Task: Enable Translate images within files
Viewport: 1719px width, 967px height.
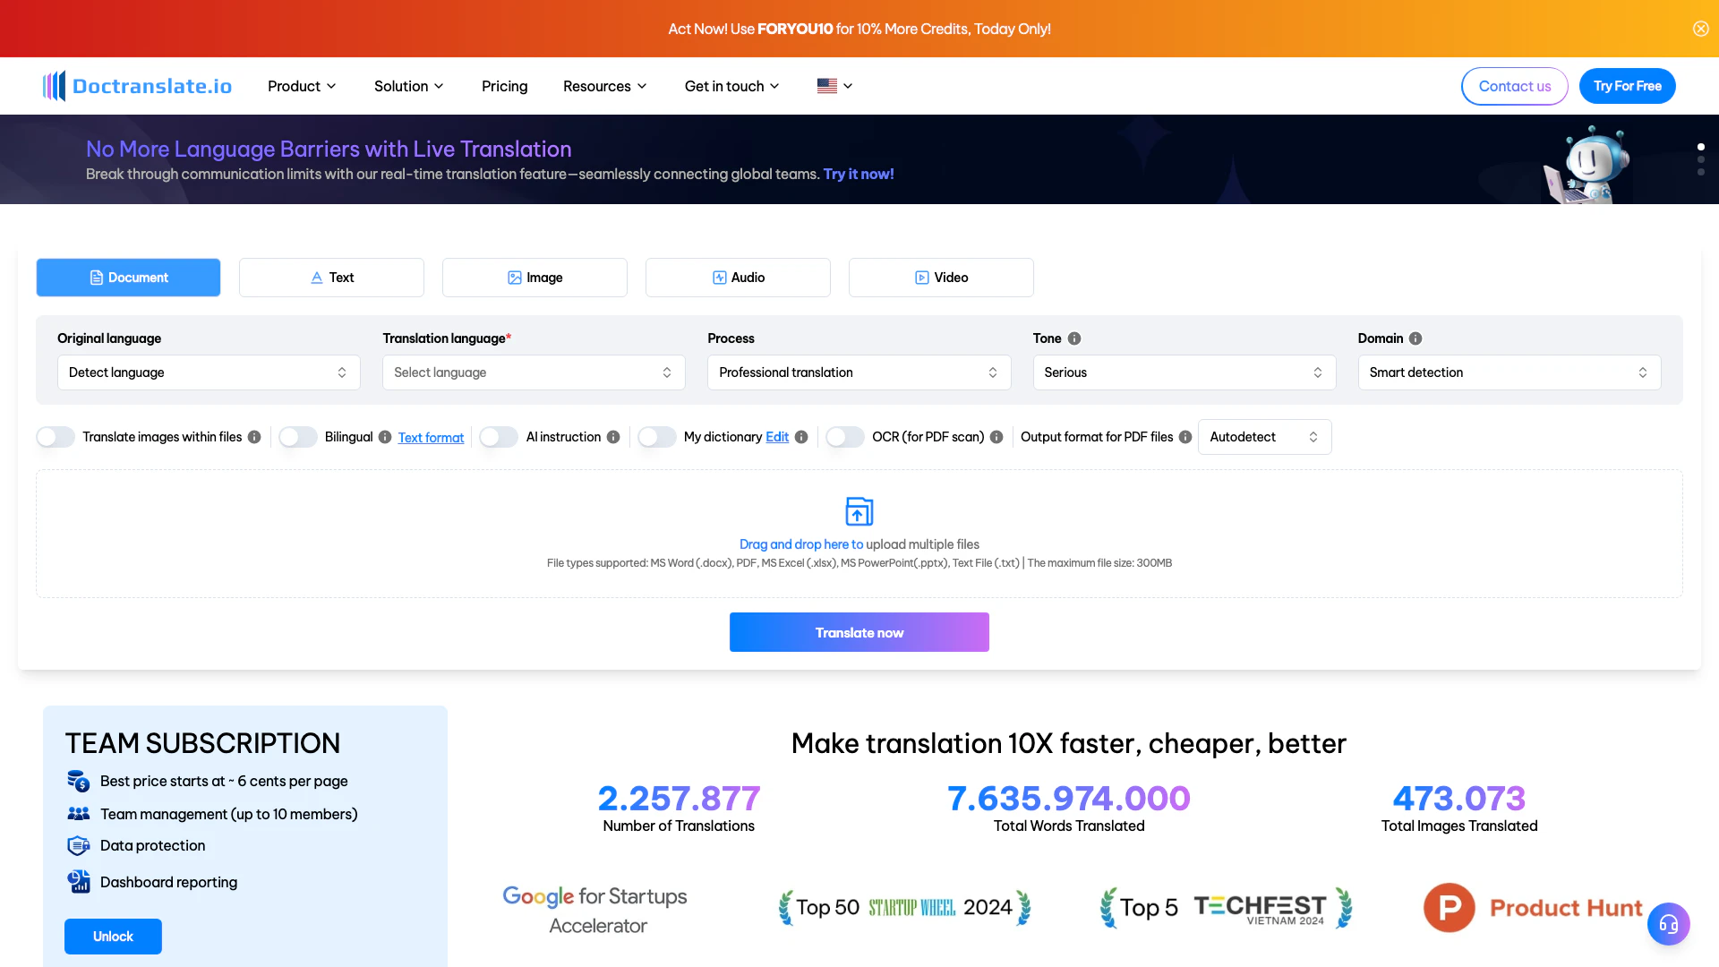Action: tap(55, 437)
